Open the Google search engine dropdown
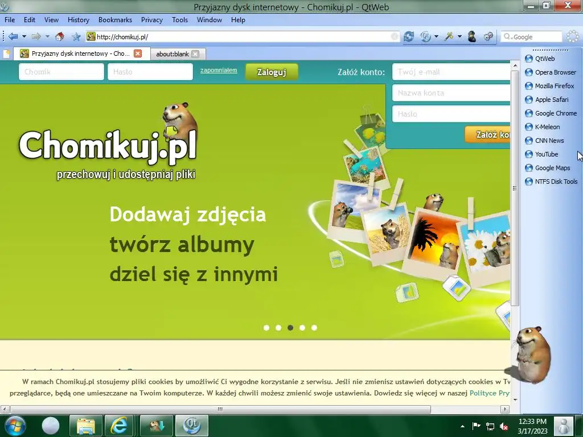This screenshot has height=437, width=583. click(x=508, y=37)
